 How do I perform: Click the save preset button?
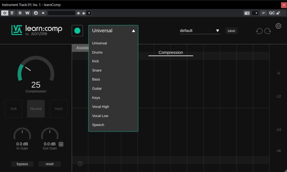click(231, 31)
